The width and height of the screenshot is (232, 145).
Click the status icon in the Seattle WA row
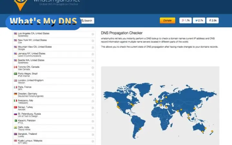click(93, 61)
